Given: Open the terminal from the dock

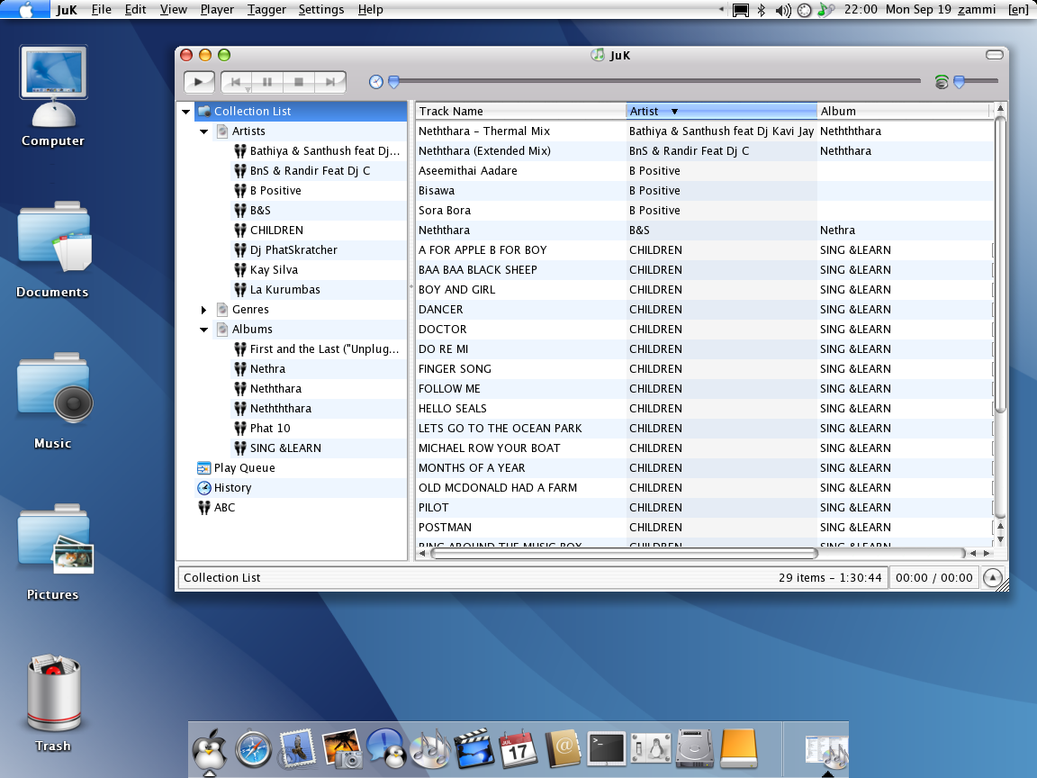Looking at the screenshot, I should [607, 749].
